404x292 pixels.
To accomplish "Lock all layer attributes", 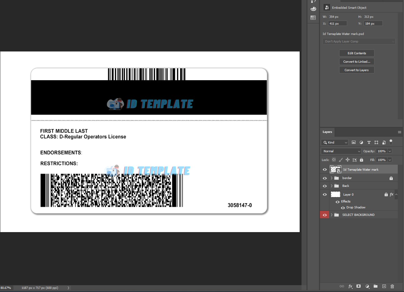I will pyautogui.click(x=362, y=160).
